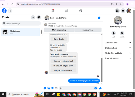This screenshot has width=135, height=97.
Task: Open the Groups icon in top navigation
Action: click(81, 11)
